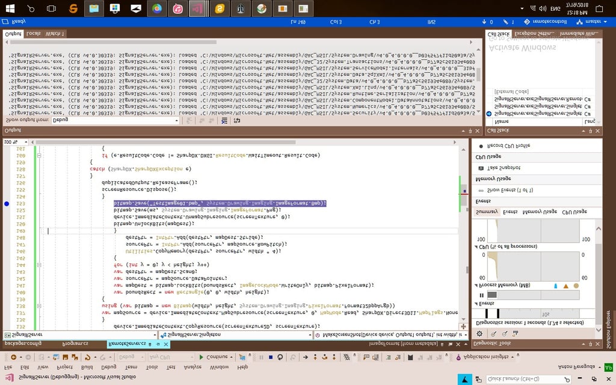The width and height of the screenshot is (616, 385).
Task: Click the Navigate Backward toolbar icon
Action: click(x=13, y=357)
